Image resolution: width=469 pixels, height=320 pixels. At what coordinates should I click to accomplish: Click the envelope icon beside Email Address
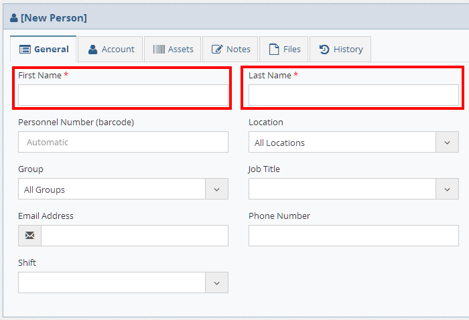pyautogui.click(x=29, y=236)
